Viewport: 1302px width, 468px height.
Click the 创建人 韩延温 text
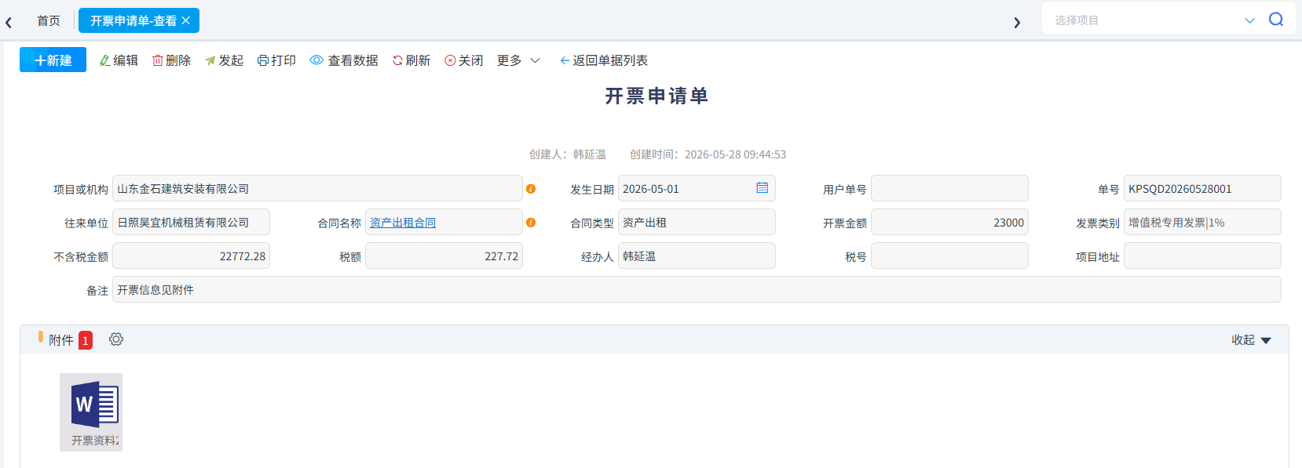pos(568,154)
